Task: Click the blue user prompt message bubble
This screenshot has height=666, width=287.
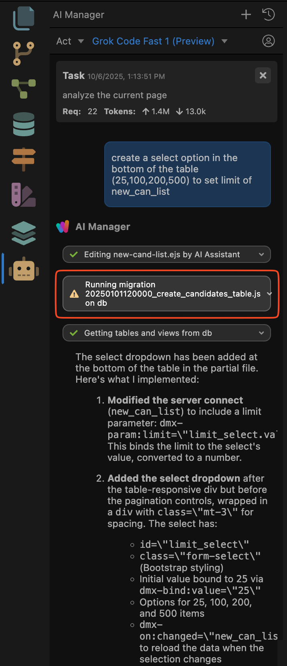Action: (x=187, y=174)
